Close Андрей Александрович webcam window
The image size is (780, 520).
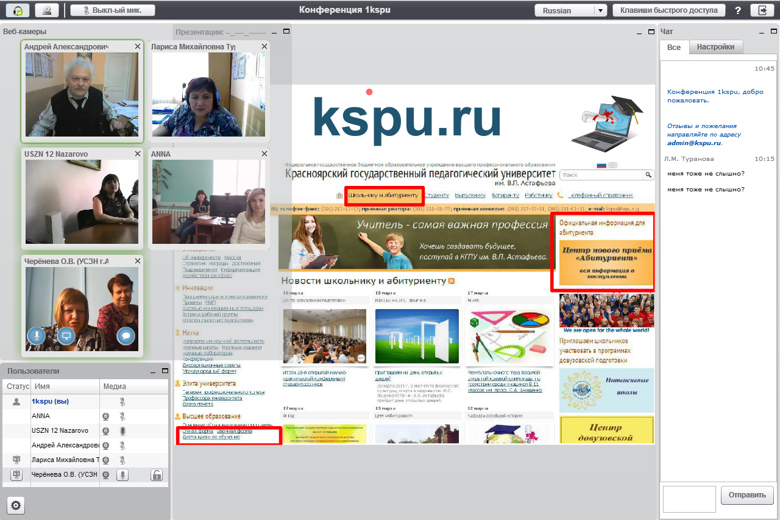pos(138,46)
